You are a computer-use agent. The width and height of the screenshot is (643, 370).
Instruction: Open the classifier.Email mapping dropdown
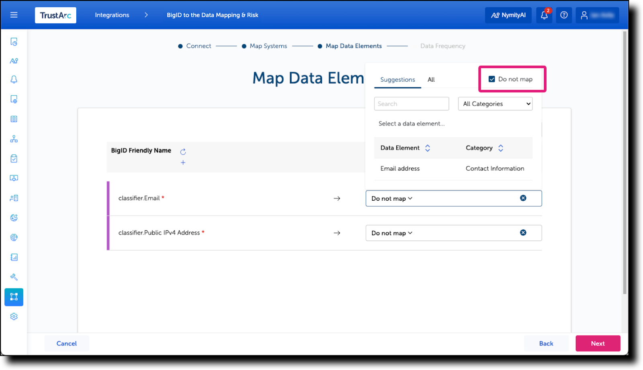pos(454,198)
